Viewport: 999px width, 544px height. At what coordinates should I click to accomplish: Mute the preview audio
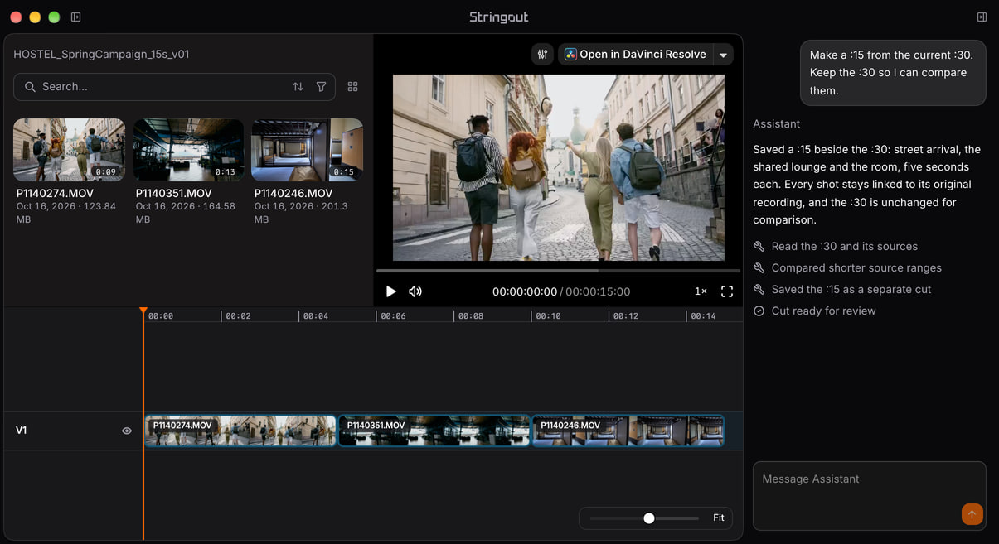coord(415,291)
